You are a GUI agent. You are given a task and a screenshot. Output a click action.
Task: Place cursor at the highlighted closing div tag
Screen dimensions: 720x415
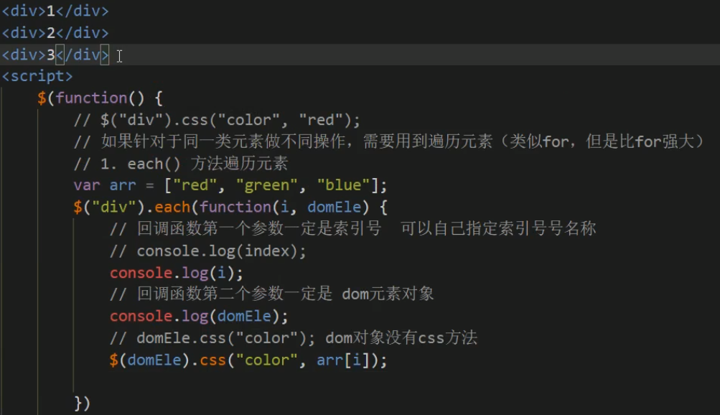point(83,55)
